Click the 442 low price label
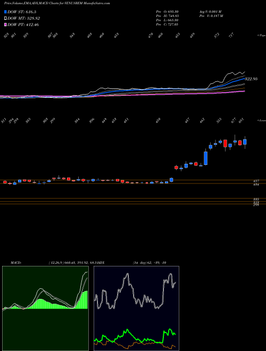The width and height of the screenshot is (266, 351). 202,121
